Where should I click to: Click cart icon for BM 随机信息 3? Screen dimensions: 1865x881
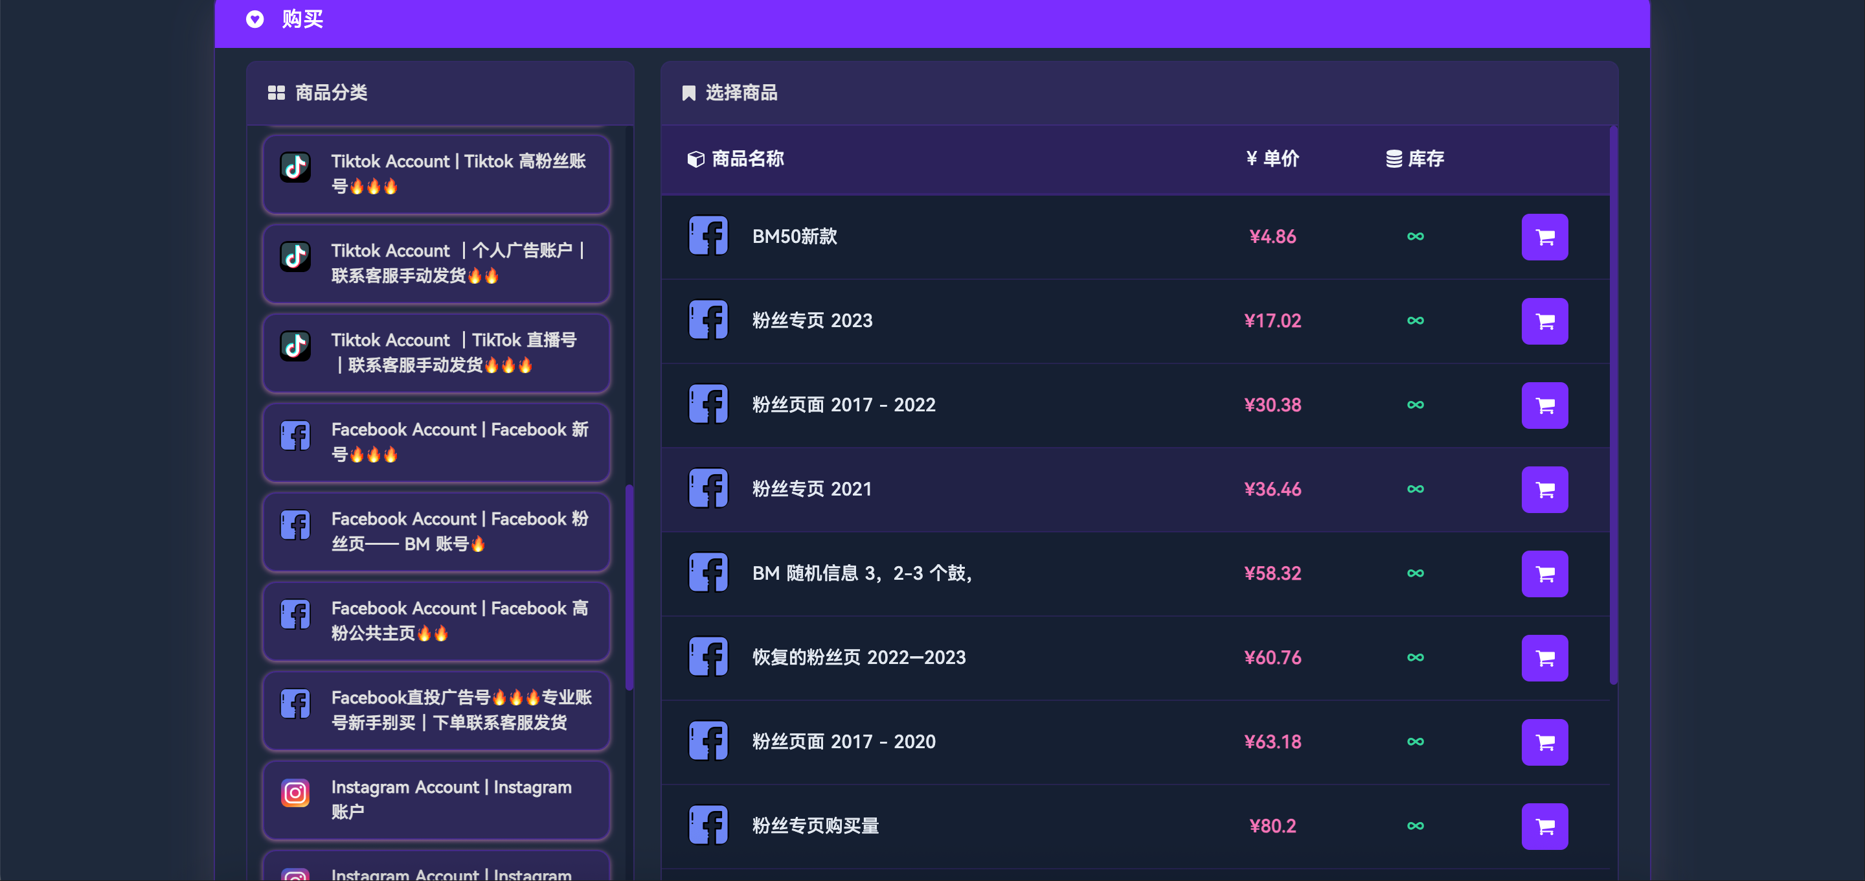(1544, 574)
